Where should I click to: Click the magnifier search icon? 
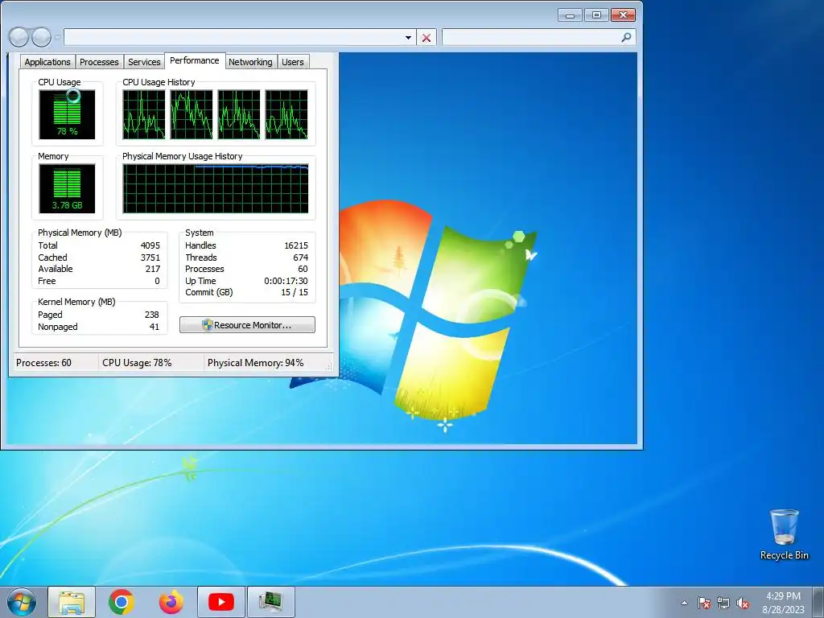point(626,37)
